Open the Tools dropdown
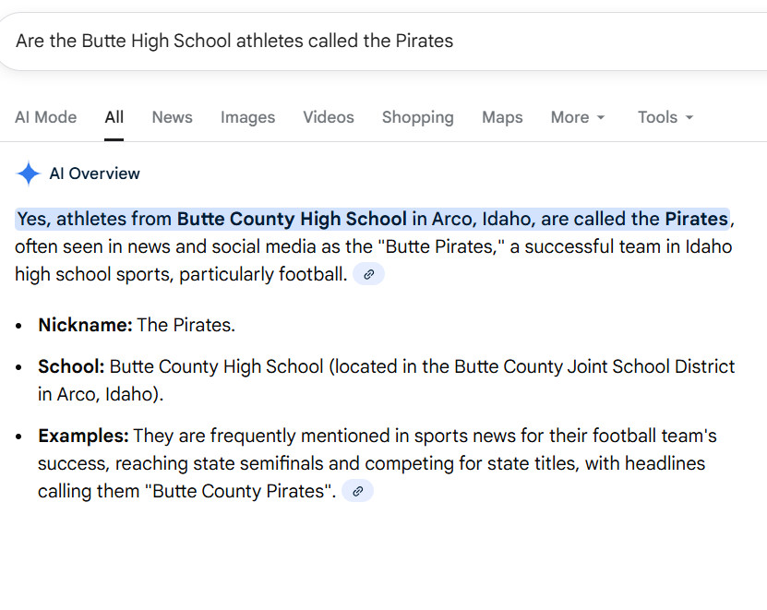 point(665,117)
